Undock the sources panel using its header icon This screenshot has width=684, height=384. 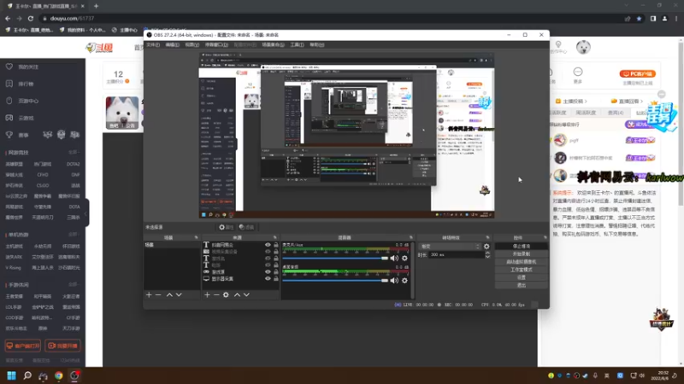tap(275, 238)
